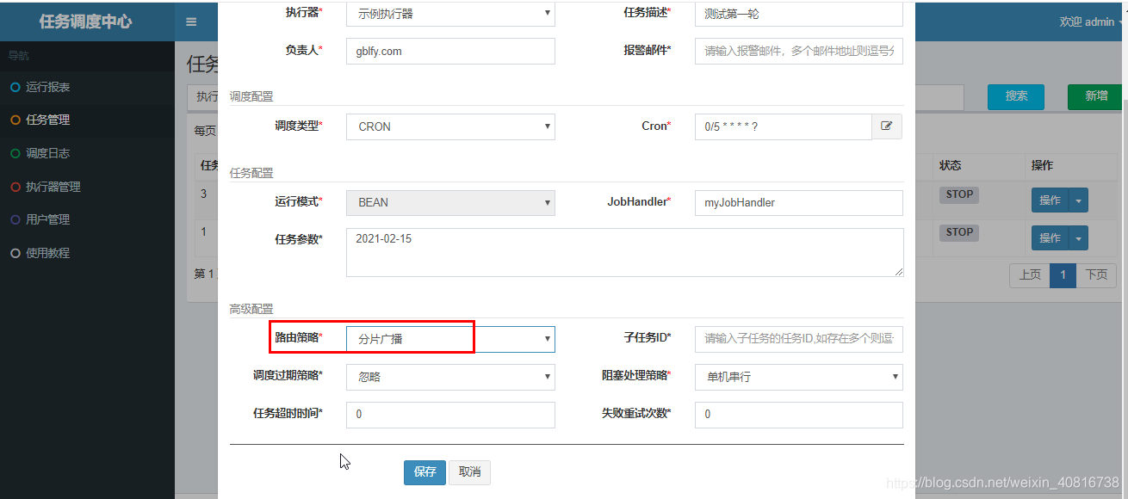Click the 状态 column header
Viewport: 1128px width, 499px height.
(950, 165)
